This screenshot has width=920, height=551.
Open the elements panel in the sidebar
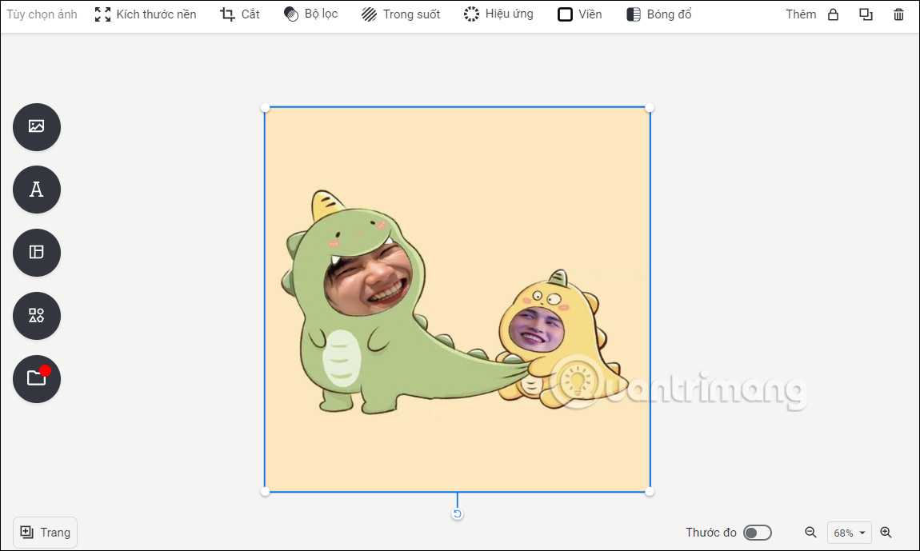tap(36, 315)
